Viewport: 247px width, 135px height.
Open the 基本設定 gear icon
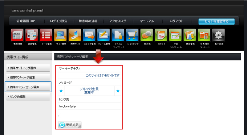(x=219, y=35)
